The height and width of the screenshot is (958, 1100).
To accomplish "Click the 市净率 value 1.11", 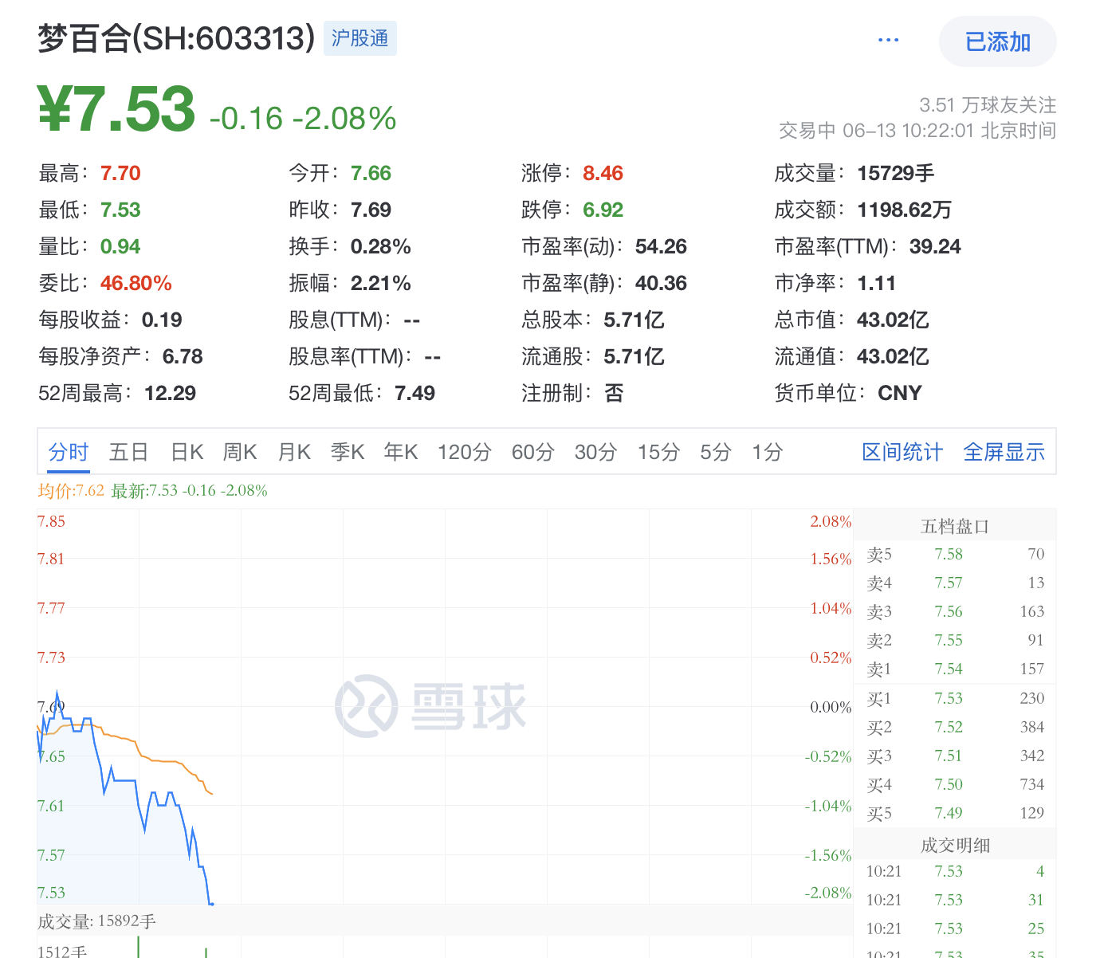I will tap(877, 284).
